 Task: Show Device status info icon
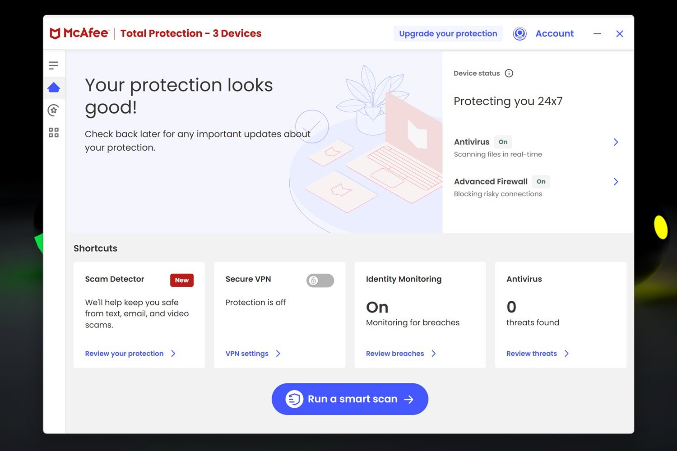509,74
